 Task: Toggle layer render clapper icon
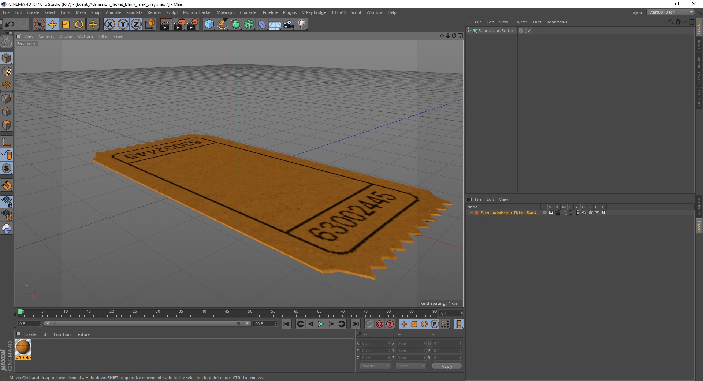pos(558,212)
